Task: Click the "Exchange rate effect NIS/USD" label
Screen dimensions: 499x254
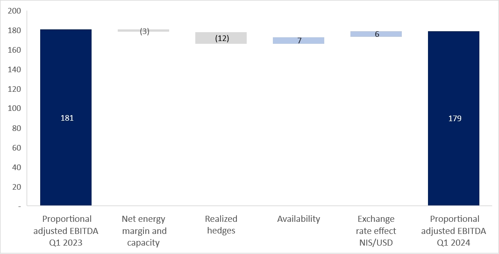Action: (376, 231)
